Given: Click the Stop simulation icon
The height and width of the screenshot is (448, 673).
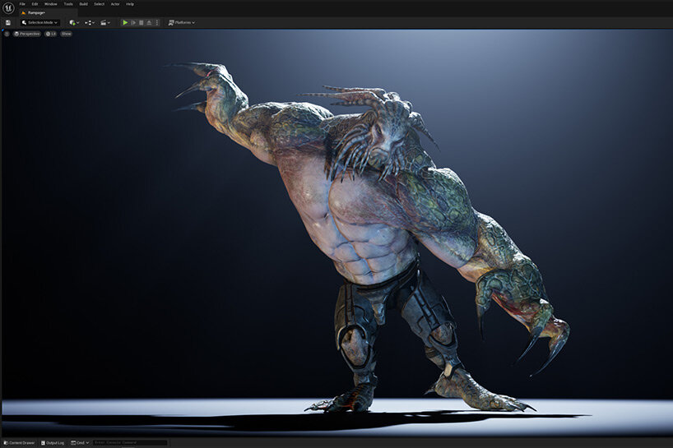Looking at the screenshot, I should pyautogui.click(x=141, y=22).
